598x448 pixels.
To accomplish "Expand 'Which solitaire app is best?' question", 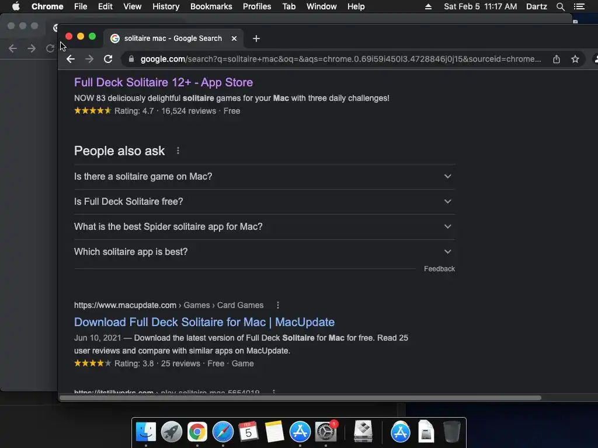I will tap(265, 252).
